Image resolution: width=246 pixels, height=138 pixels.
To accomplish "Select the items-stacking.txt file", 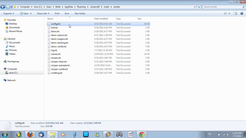I will pyautogui.click(x=99, y=43).
